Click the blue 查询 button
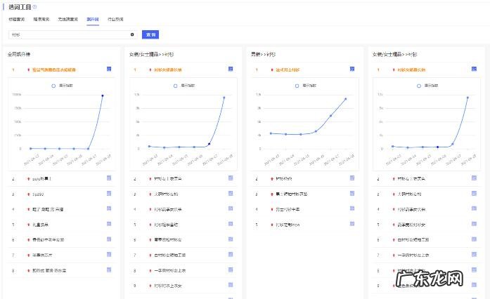 150,34
